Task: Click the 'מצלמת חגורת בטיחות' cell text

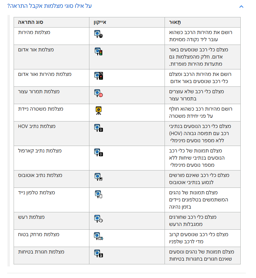Action: pyautogui.click(x=41, y=252)
